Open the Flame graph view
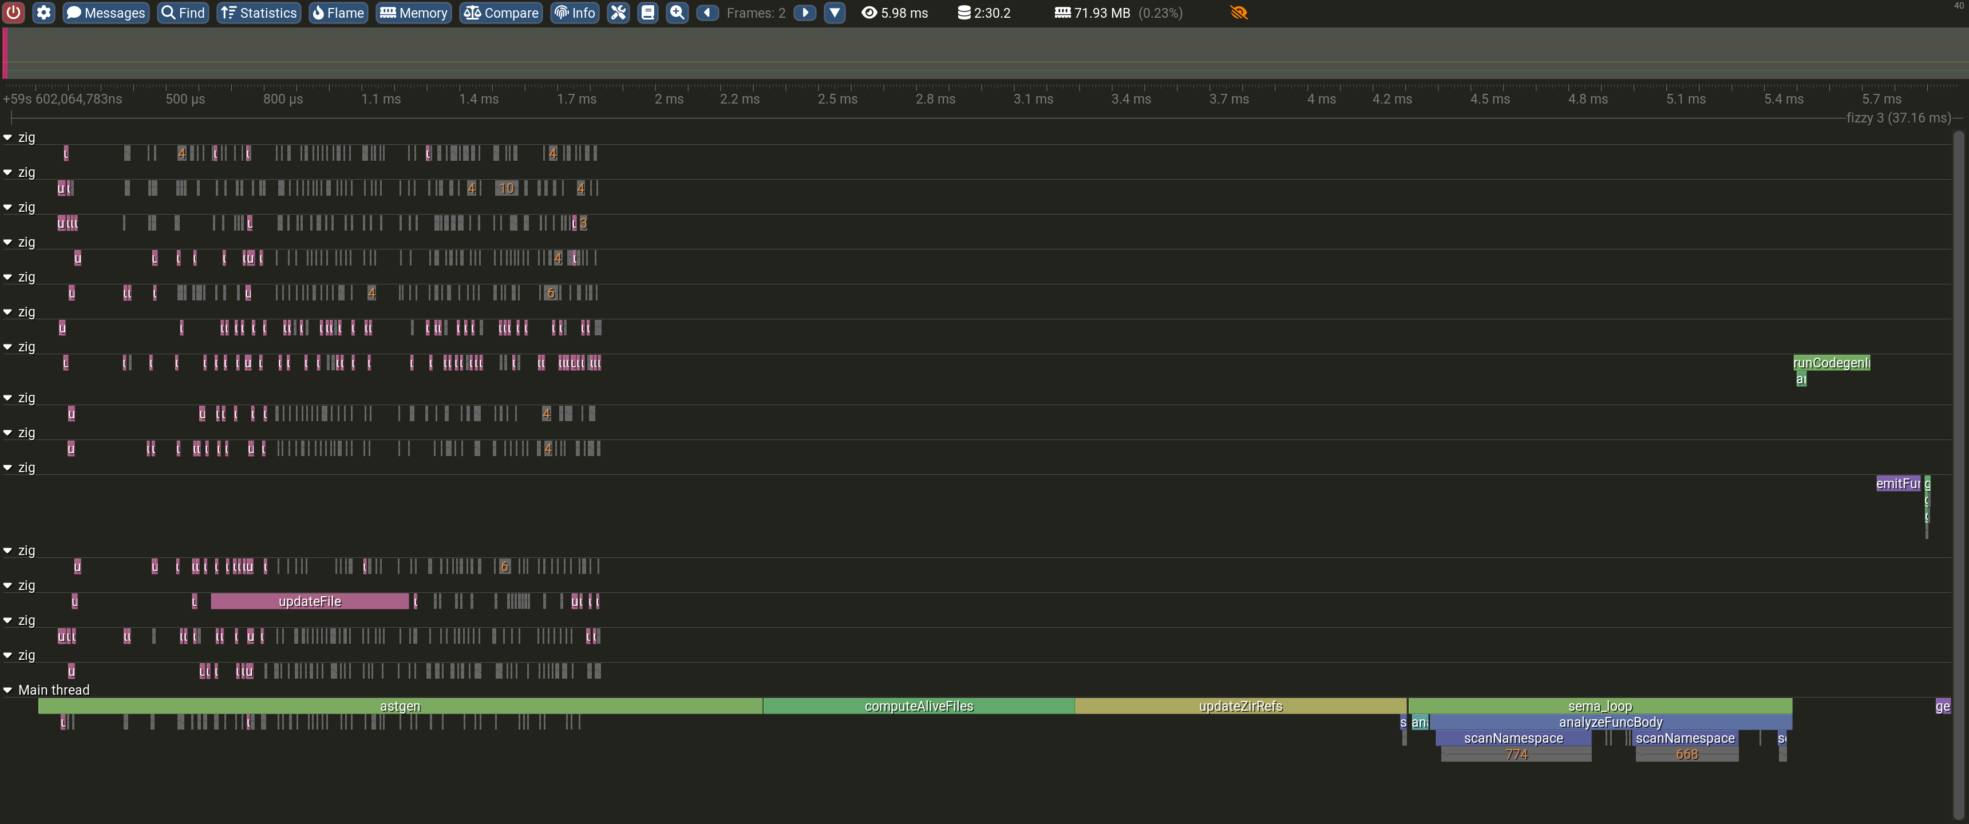The image size is (1969, 824). (x=338, y=12)
